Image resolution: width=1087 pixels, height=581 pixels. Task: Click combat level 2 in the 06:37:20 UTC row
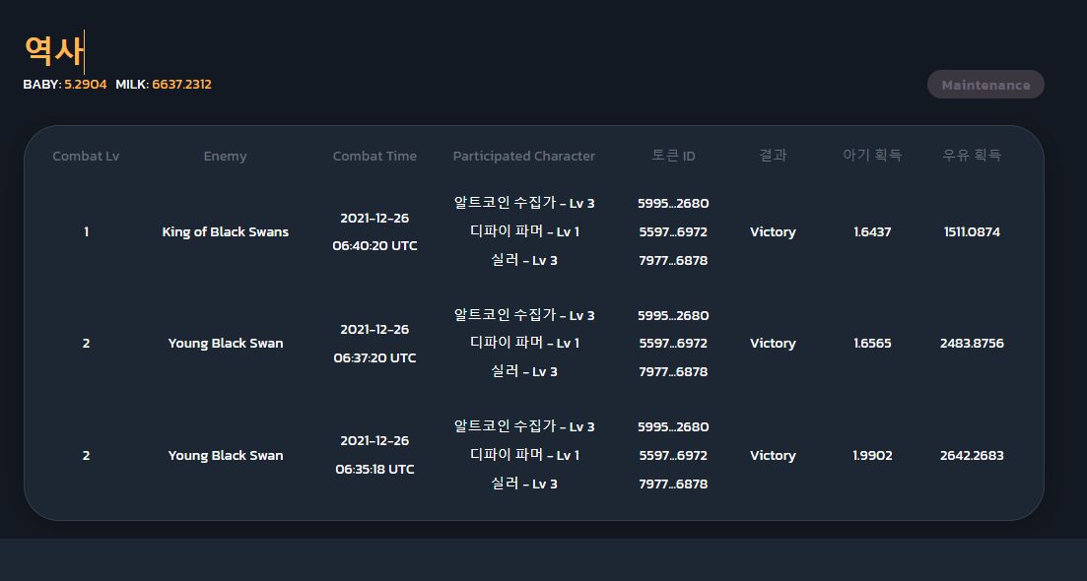[x=86, y=344]
